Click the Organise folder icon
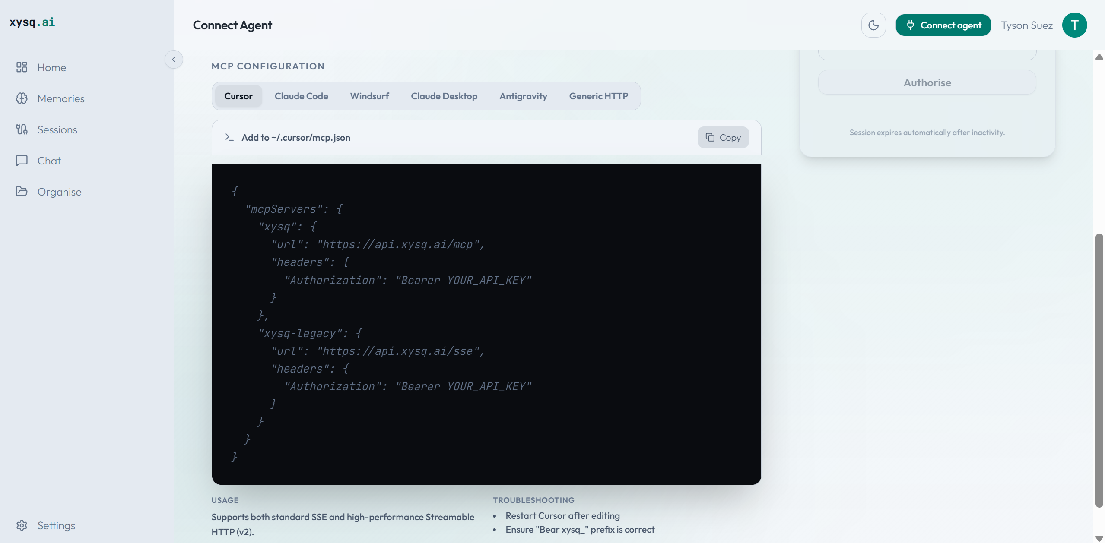 click(22, 191)
